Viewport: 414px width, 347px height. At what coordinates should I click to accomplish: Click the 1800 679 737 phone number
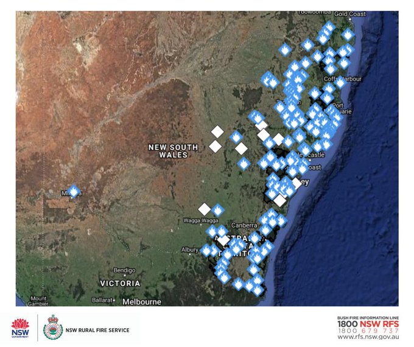(368, 331)
